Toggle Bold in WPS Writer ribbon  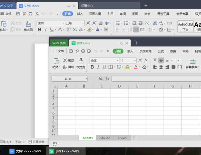coord(40,29)
